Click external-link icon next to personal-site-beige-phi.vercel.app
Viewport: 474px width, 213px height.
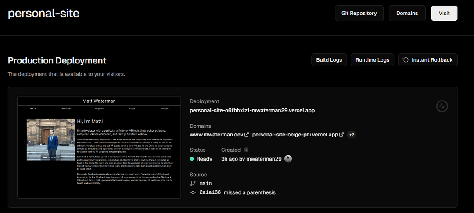pos(341,135)
